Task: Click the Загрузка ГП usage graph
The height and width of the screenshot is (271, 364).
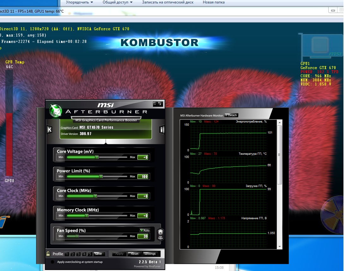Action: [x=228, y=202]
